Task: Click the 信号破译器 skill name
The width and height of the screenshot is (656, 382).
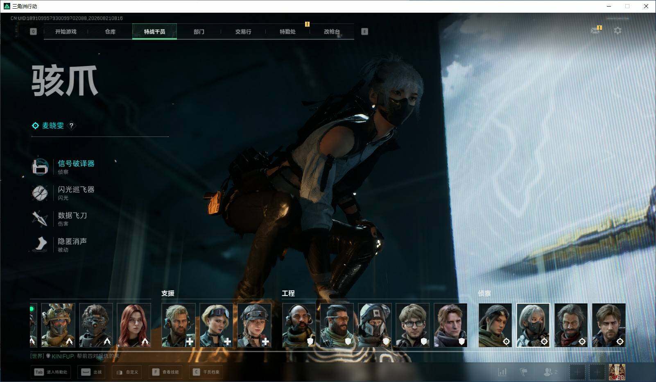Action: 76,164
